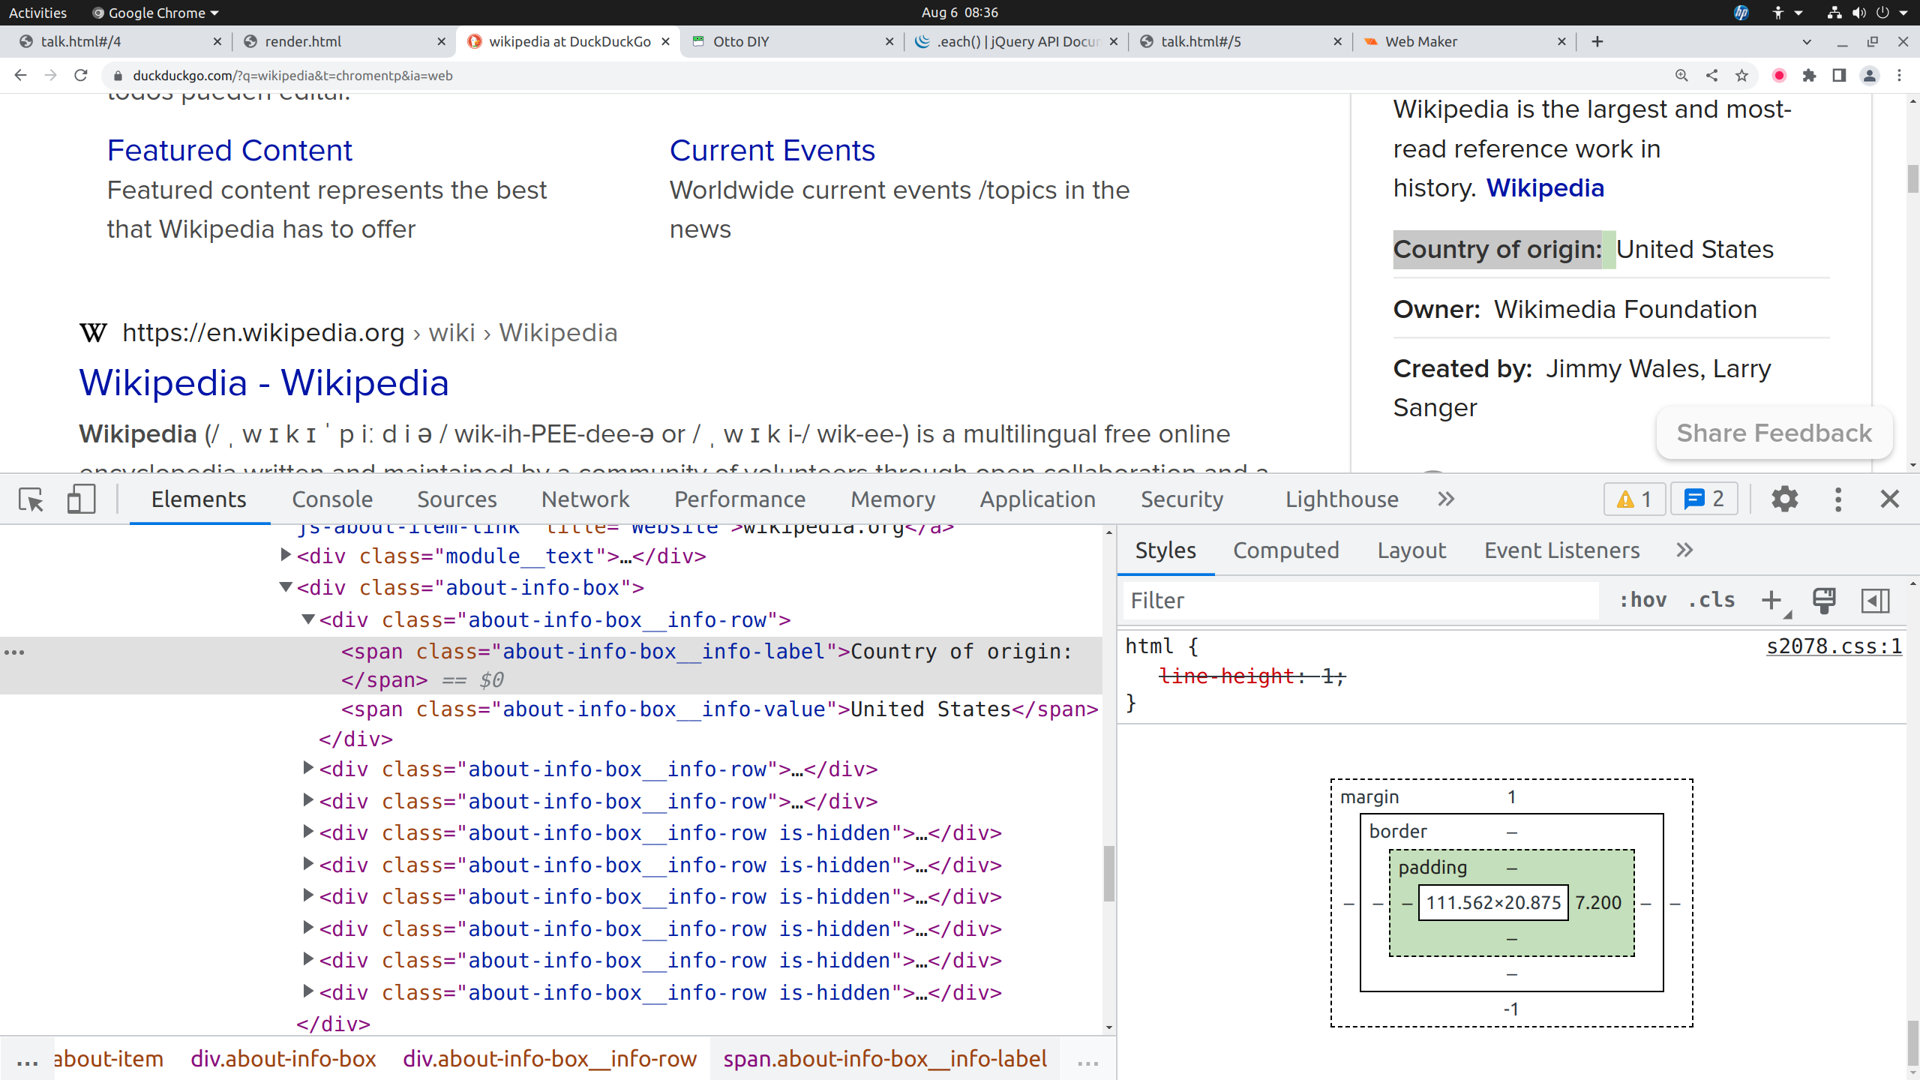The image size is (1920, 1080).
Task: Bookmark this page with star icon
Action: click(x=1741, y=76)
